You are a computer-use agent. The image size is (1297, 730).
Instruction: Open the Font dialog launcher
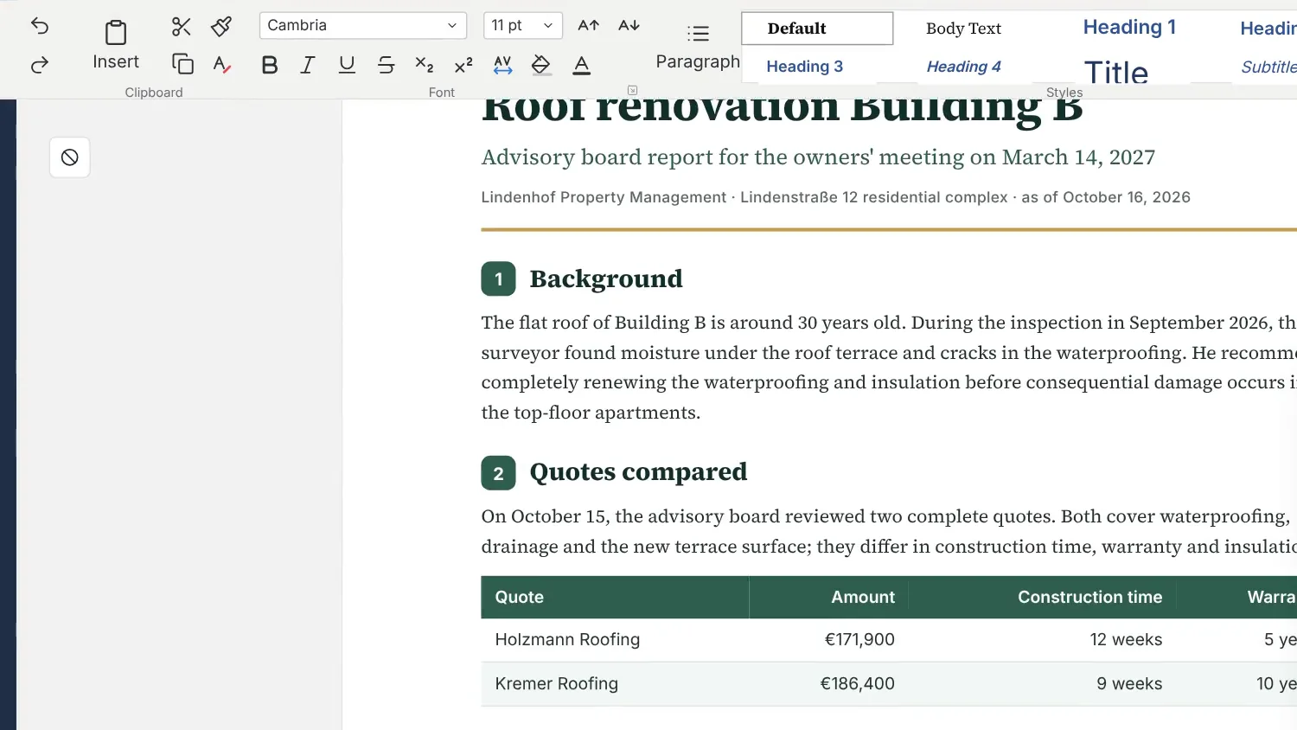click(633, 90)
